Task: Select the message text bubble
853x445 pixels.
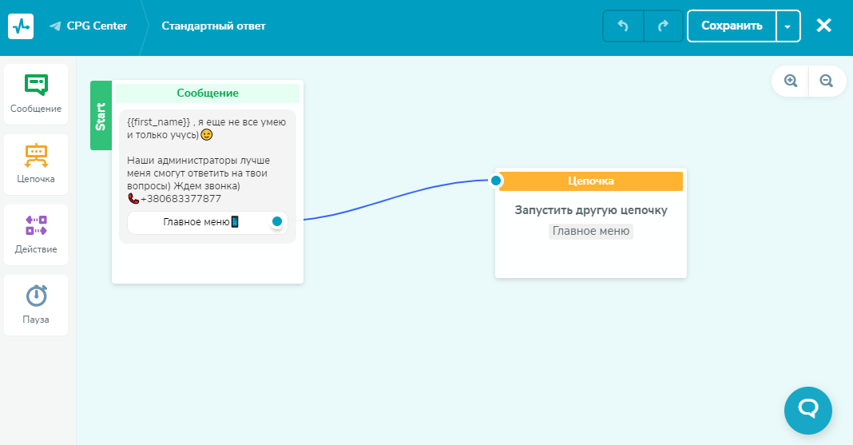Action: click(207, 159)
